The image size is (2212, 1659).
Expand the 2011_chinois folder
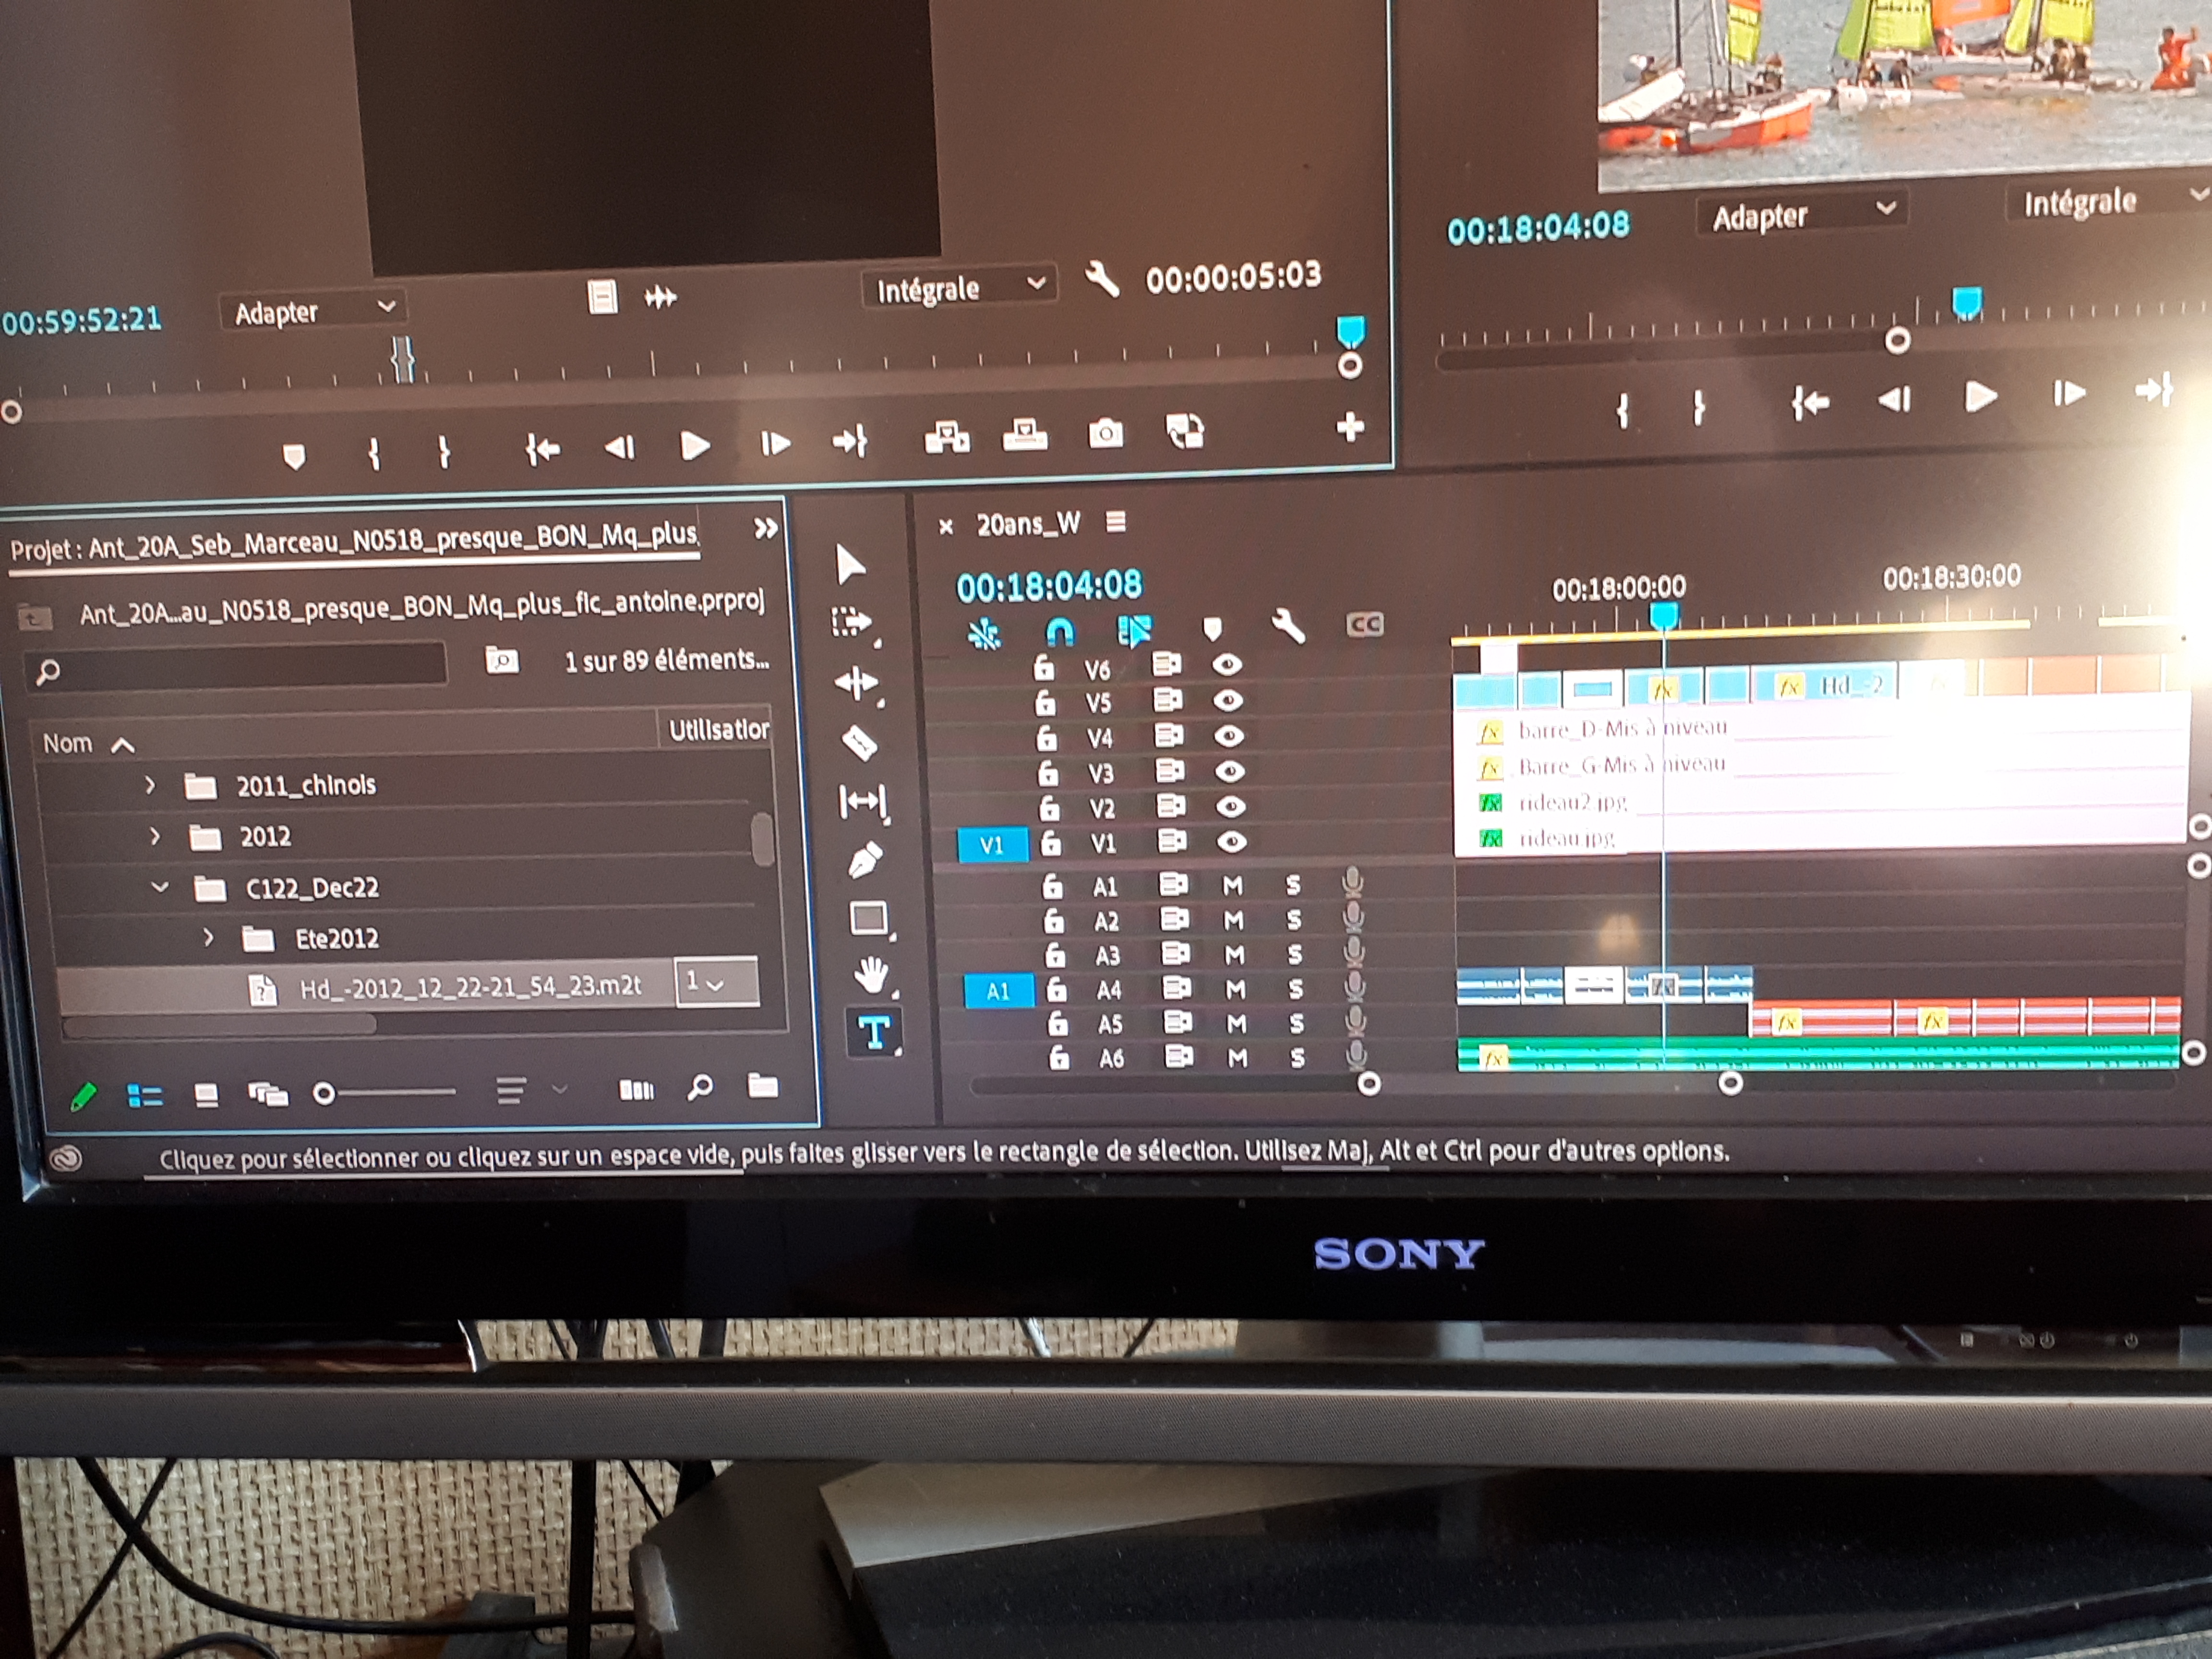(x=150, y=785)
